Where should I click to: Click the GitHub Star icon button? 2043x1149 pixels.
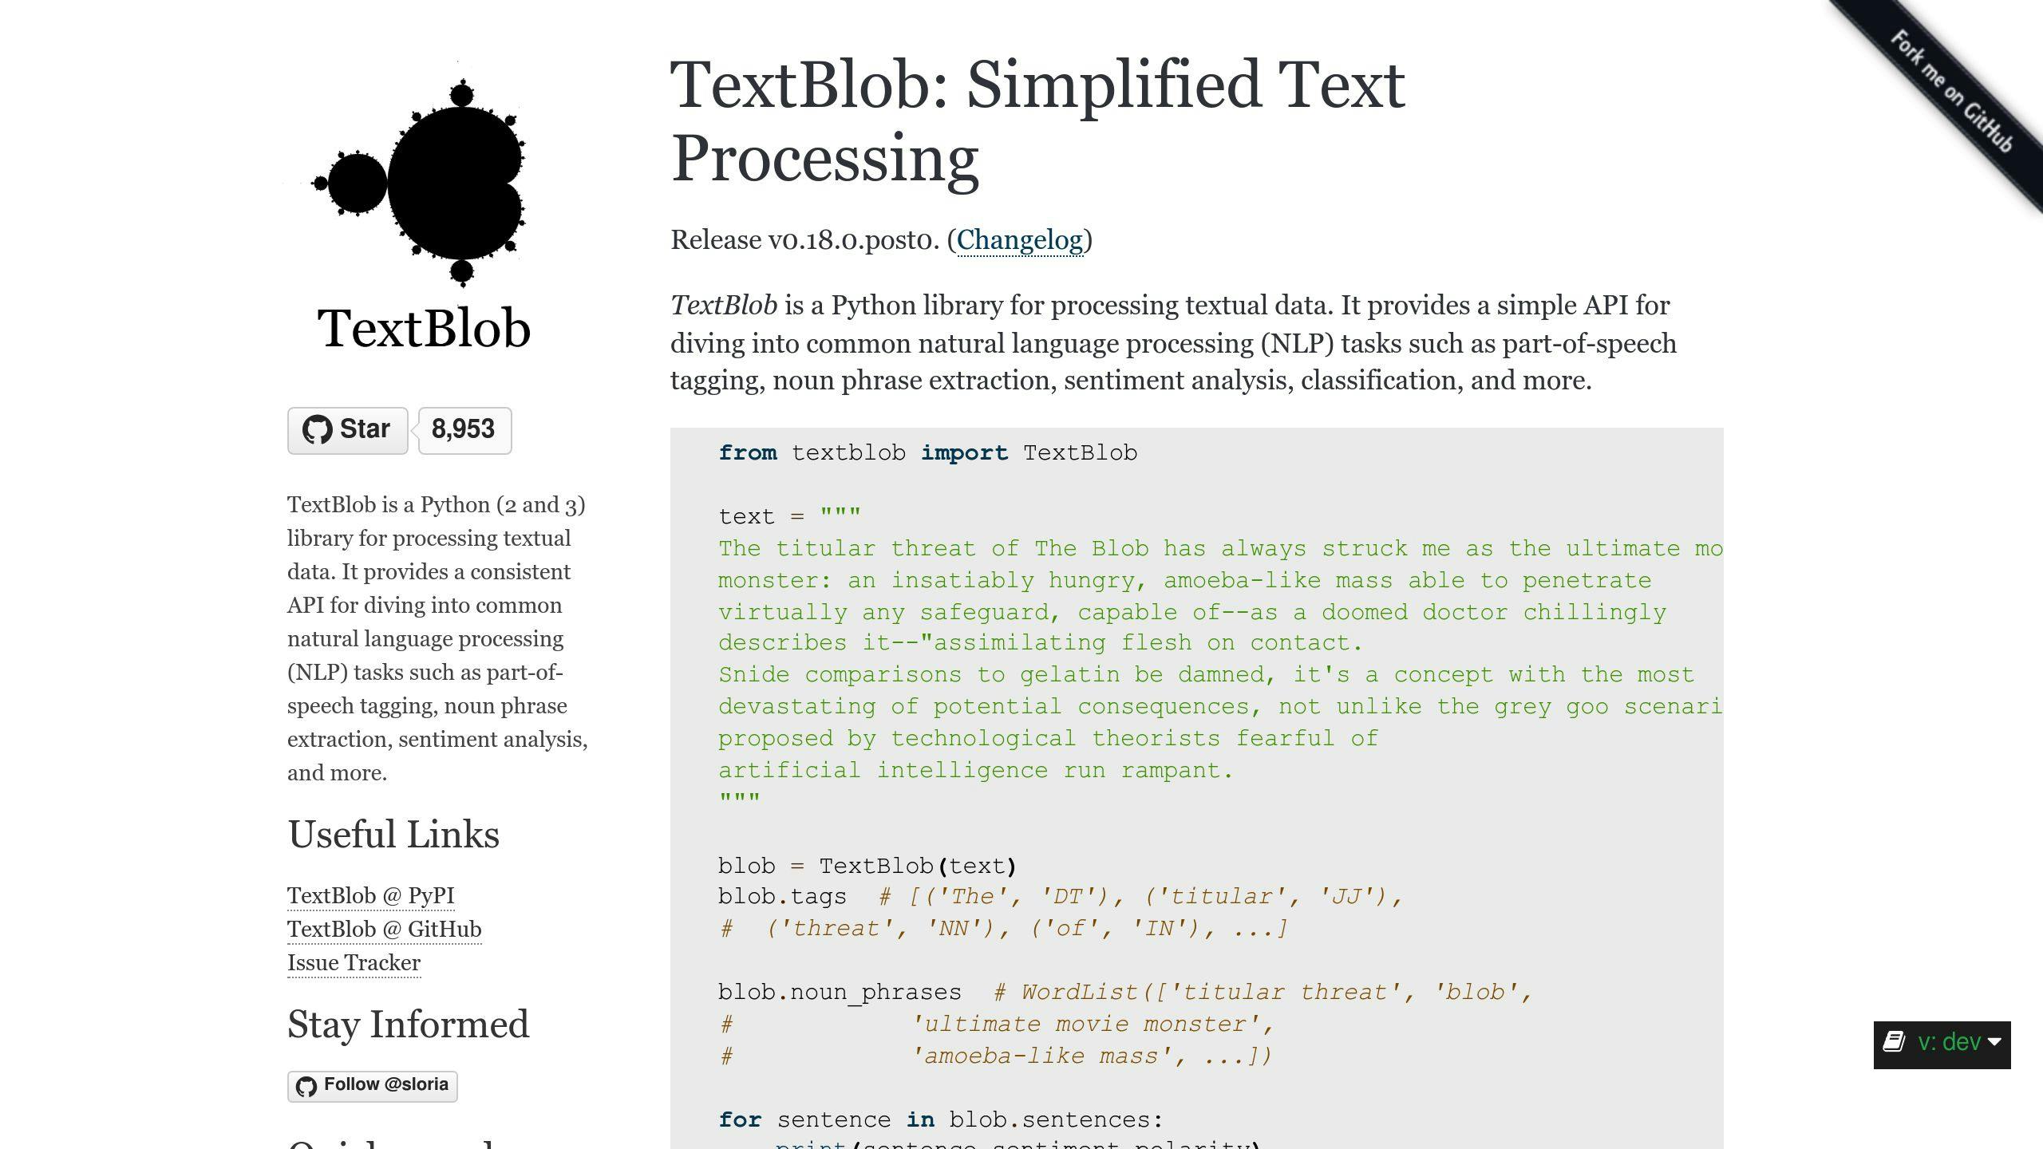348,429
